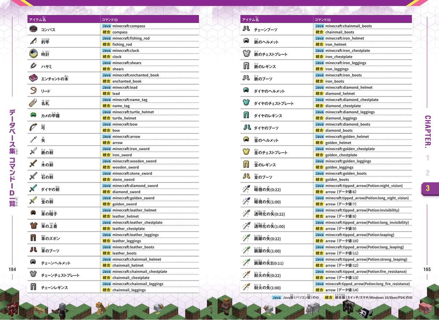Click the leather helmet (革の帽子) icon
The width and height of the screenshot is (439, 320).
(33, 213)
